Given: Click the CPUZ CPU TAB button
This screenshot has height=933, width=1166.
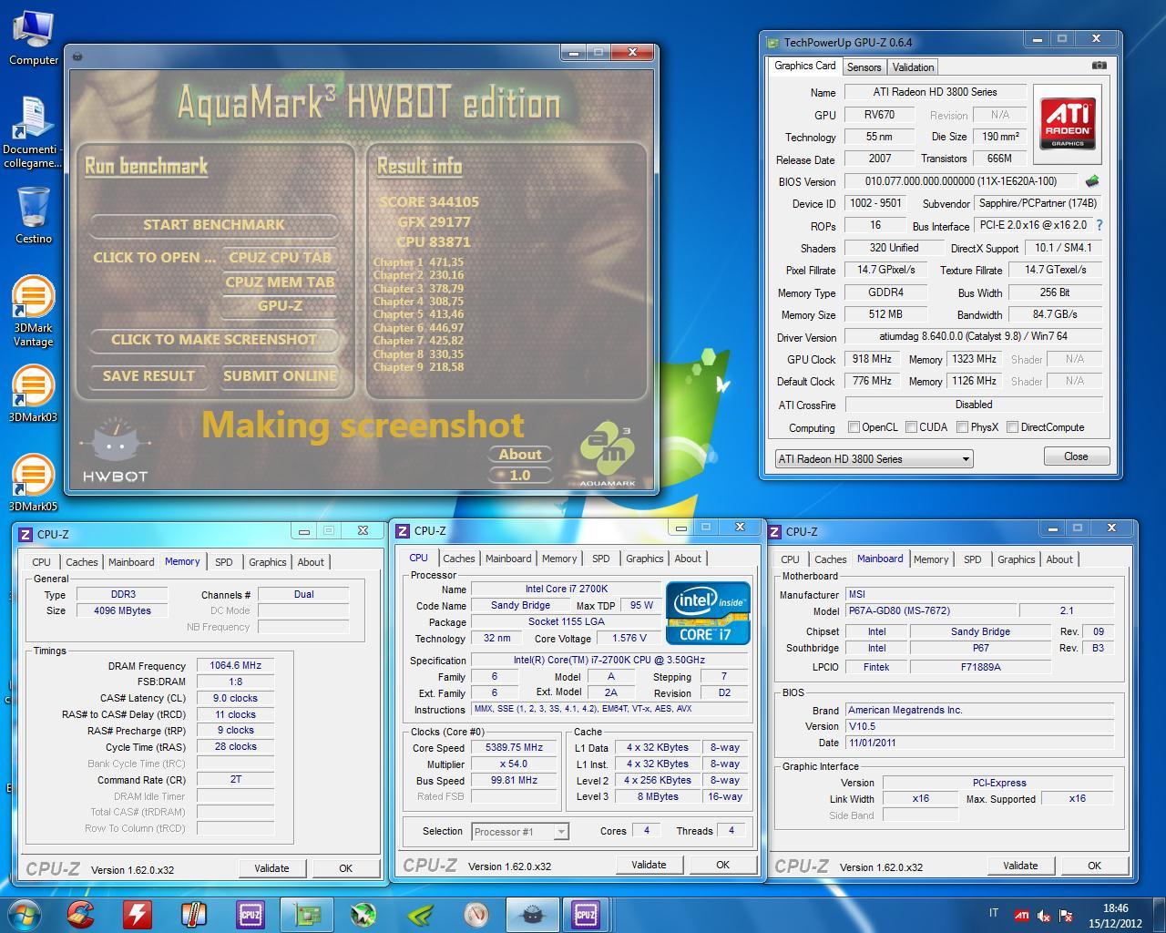Looking at the screenshot, I should pos(280,257).
